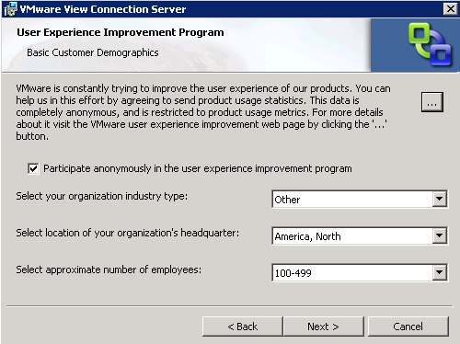This screenshot has width=460, height=344.
Task: Open the industry type dropdown arrow
Action: click(x=439, y=199)
